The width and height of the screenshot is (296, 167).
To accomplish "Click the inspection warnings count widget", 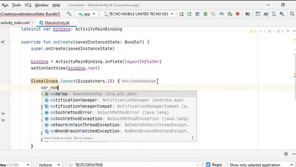I will (x=267, y=31).
